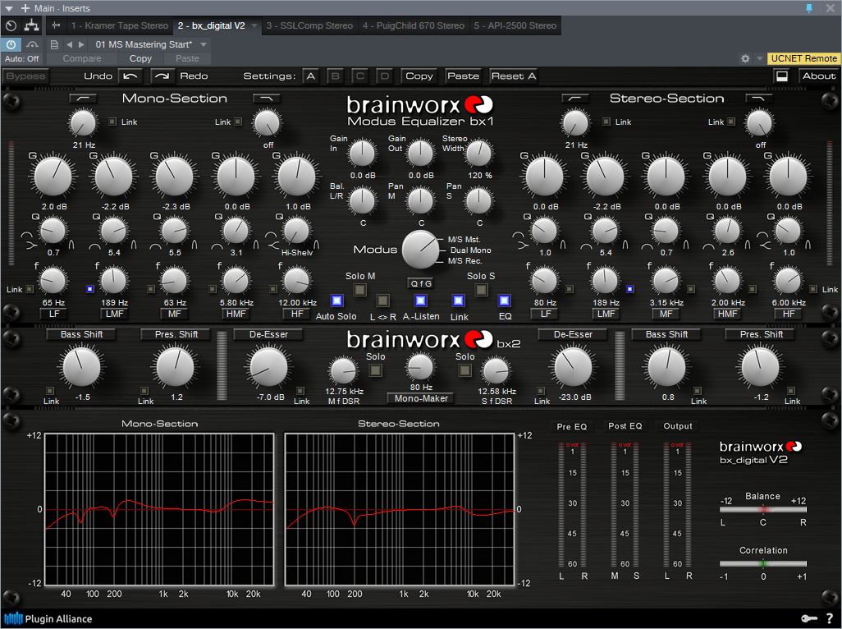Enable Mono-Section high-pass filter shape icon
The width and height of the screenshot is (842, 629).
[x=83, y=99]
